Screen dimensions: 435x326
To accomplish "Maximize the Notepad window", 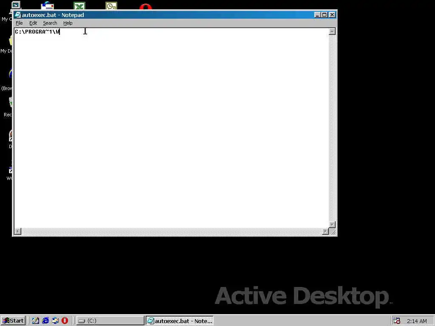I will [324, 15].
